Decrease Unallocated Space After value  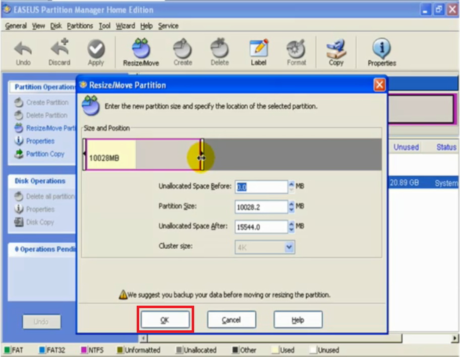click(x=292, y=230)
